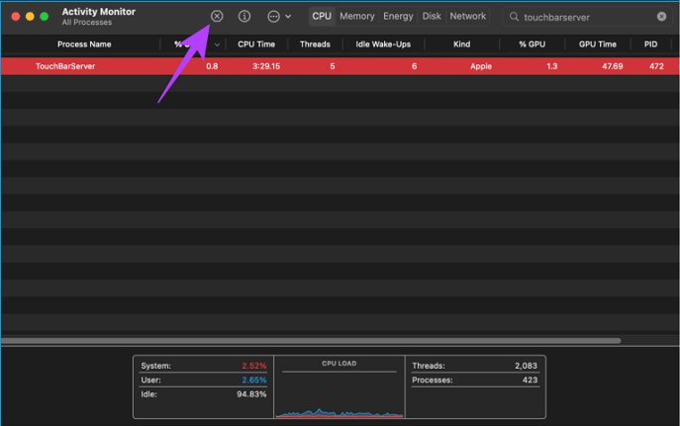
Task: Toggle sort order arrow on % CPU column
Action: [x=216, y=44]
